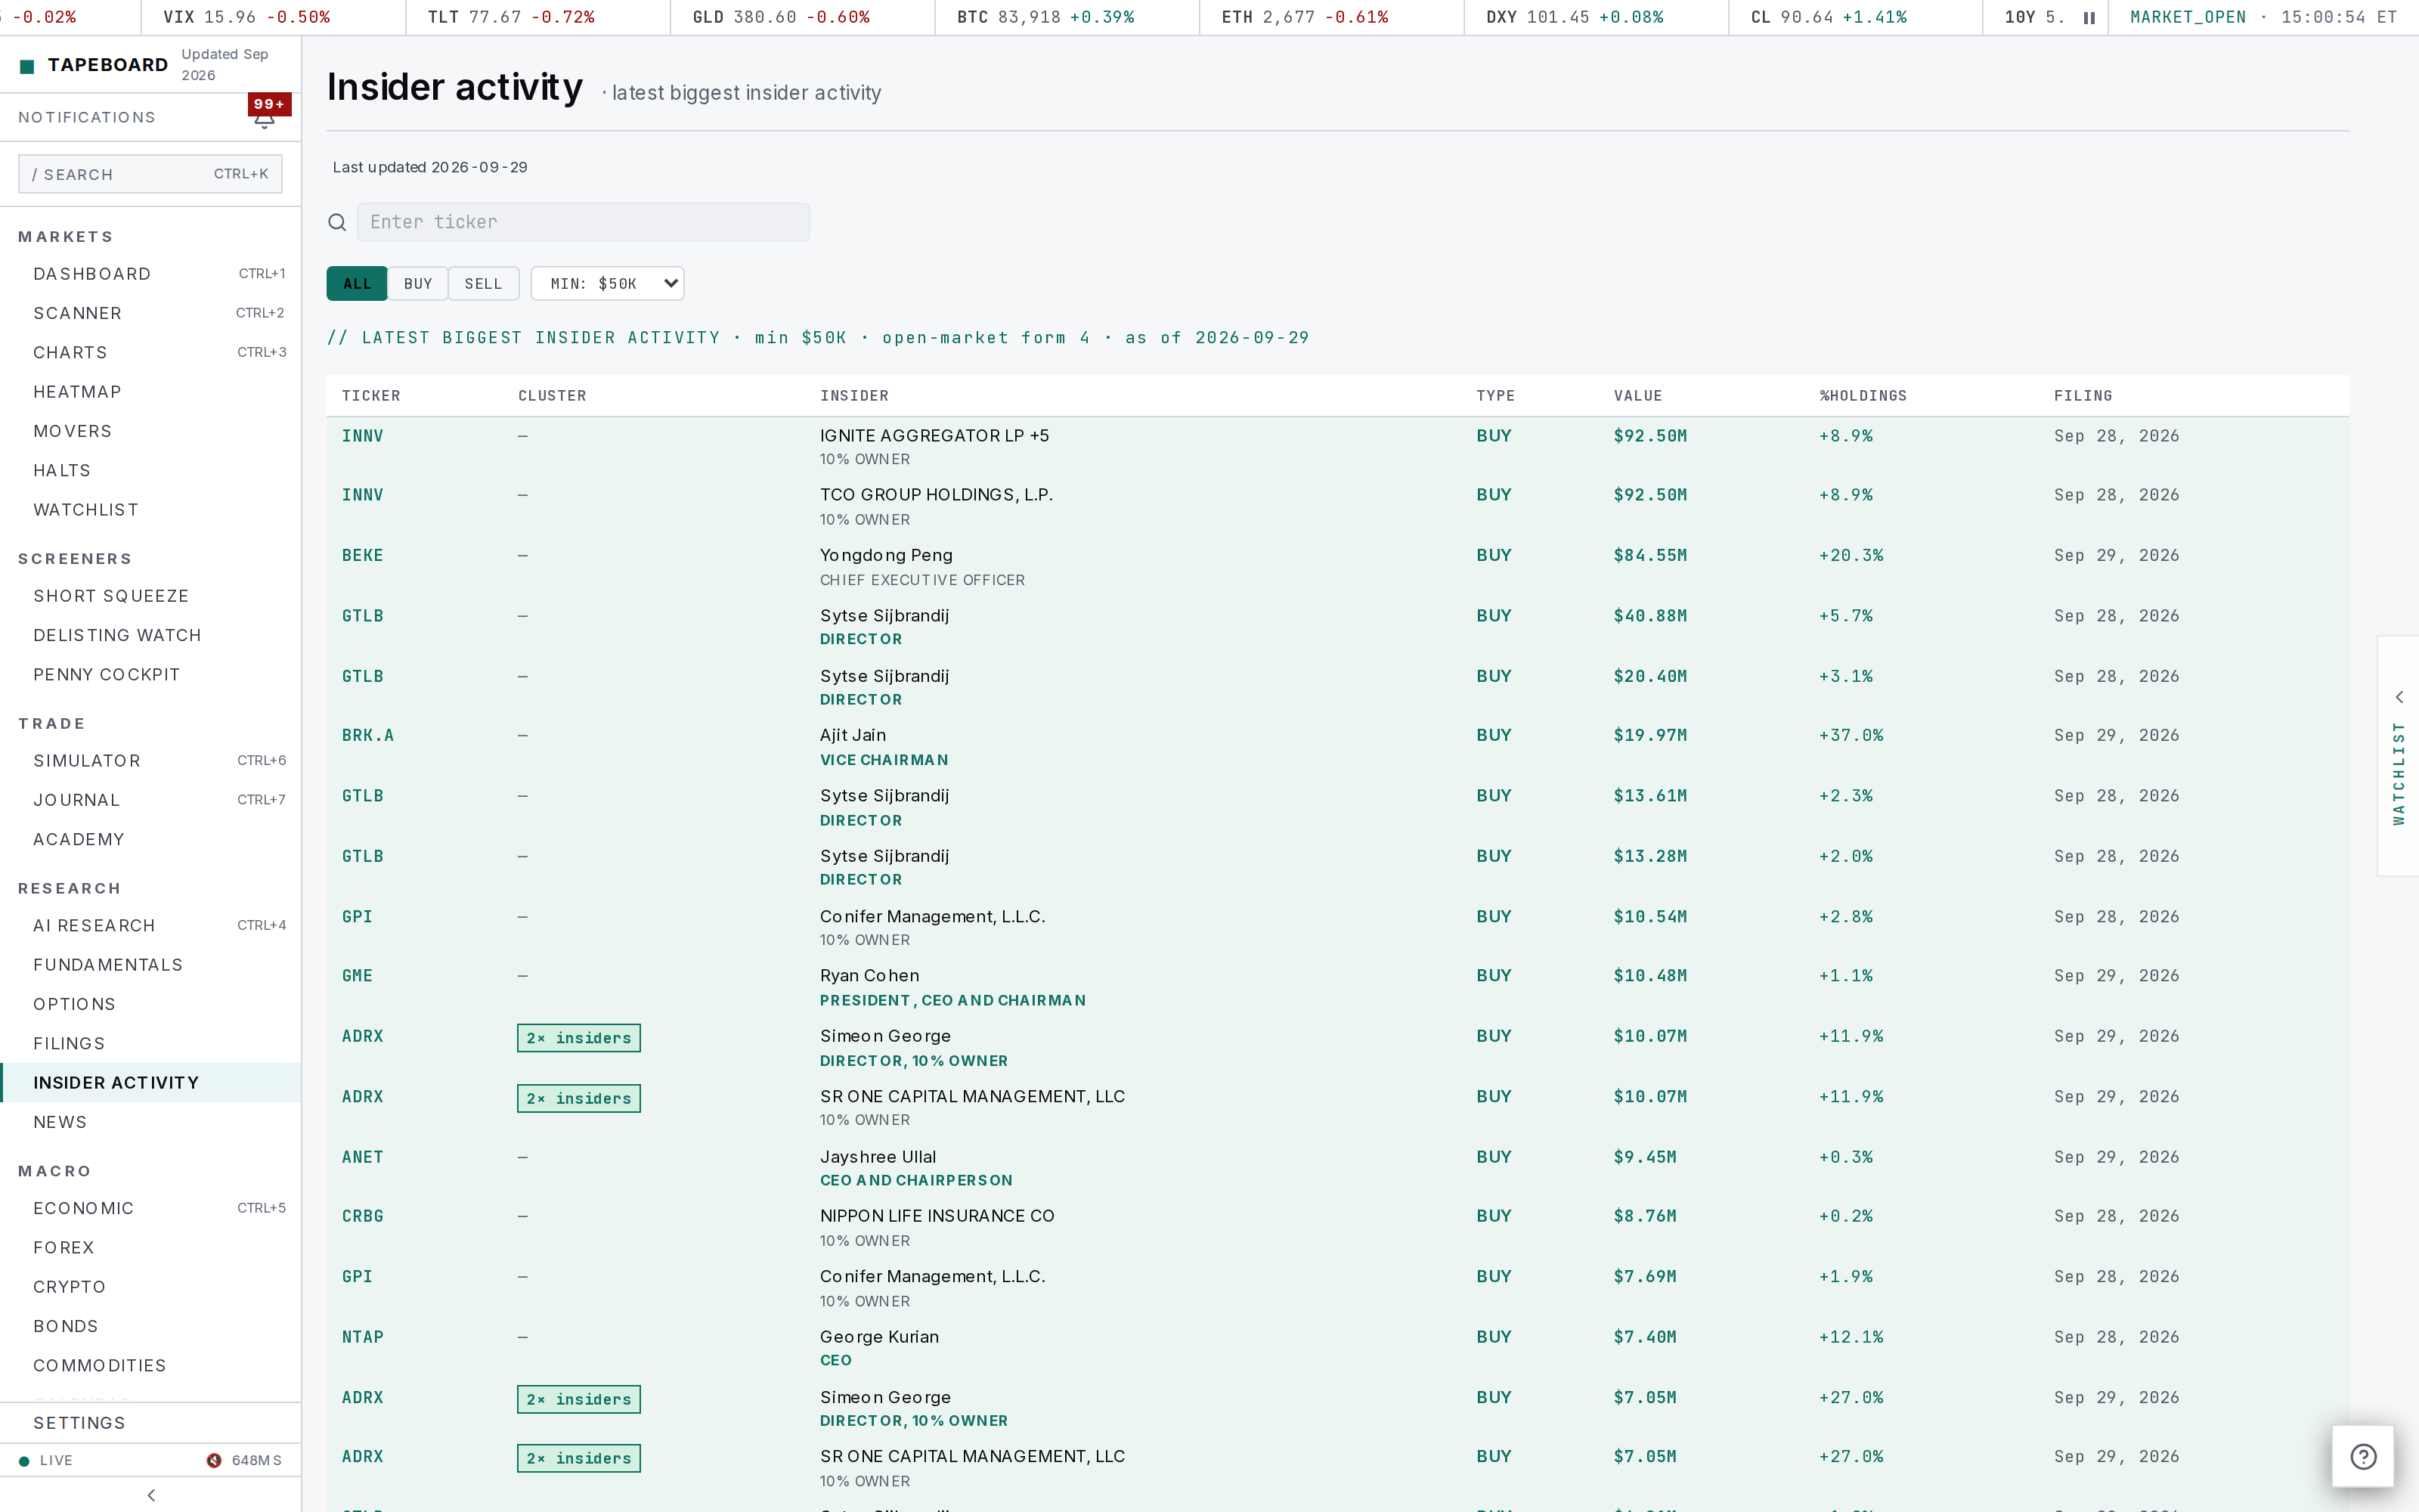
Task: Open the Economic macro page
Action: (x=150, y=1208)
